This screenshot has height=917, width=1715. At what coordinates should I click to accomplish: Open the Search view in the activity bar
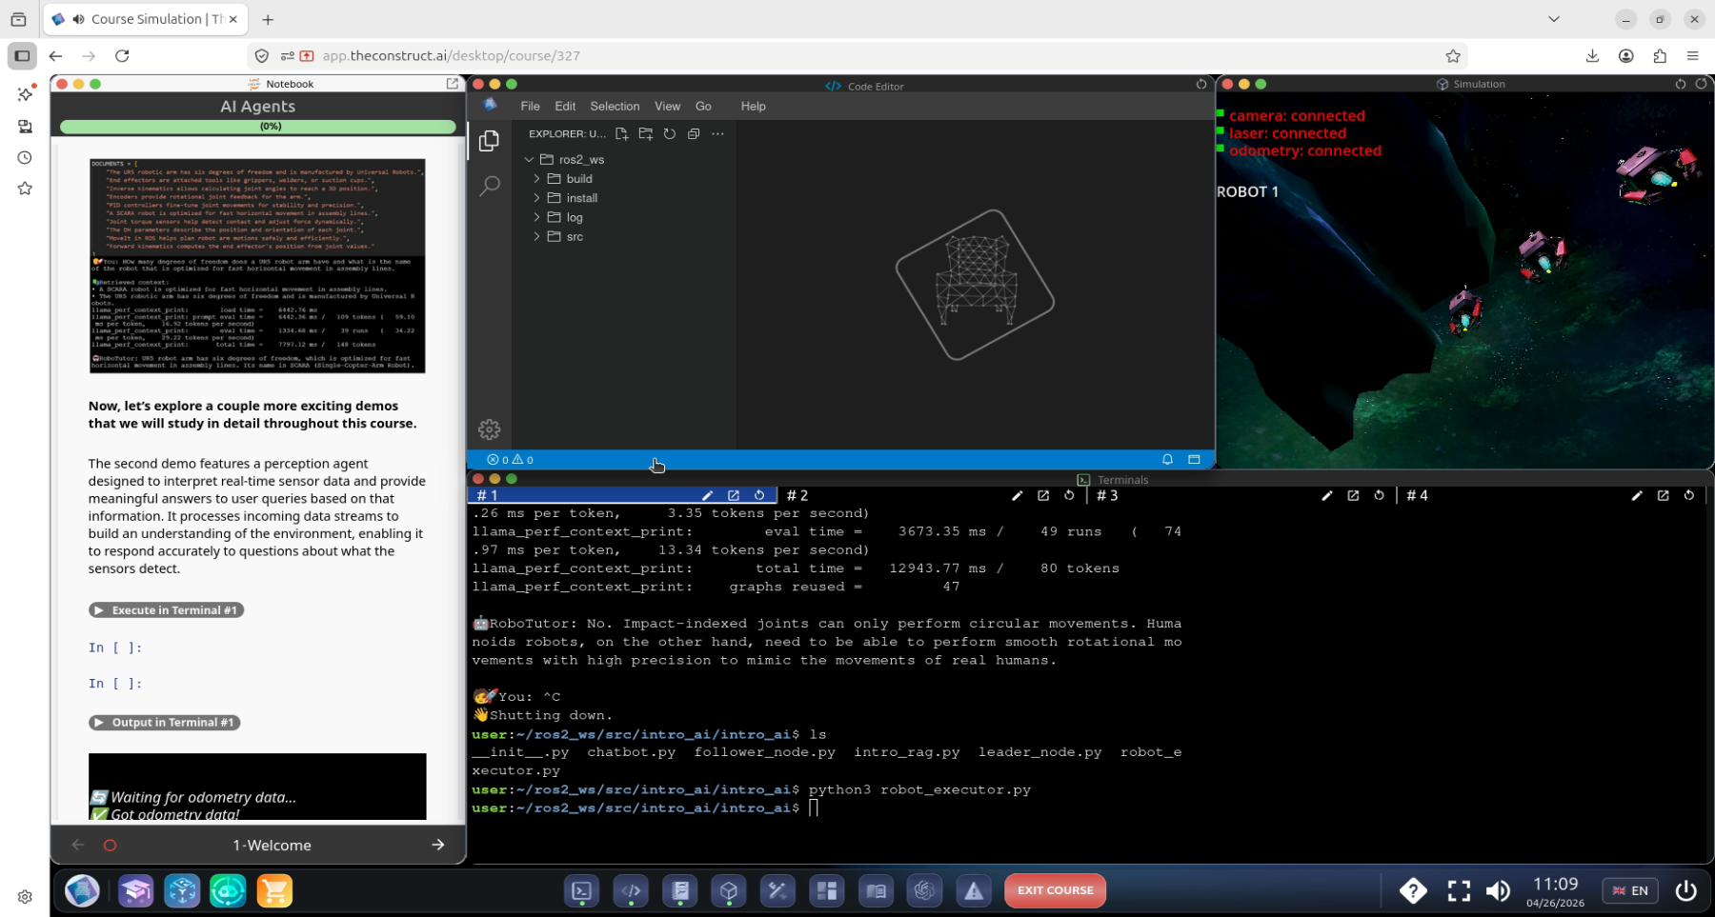point(490,186)
